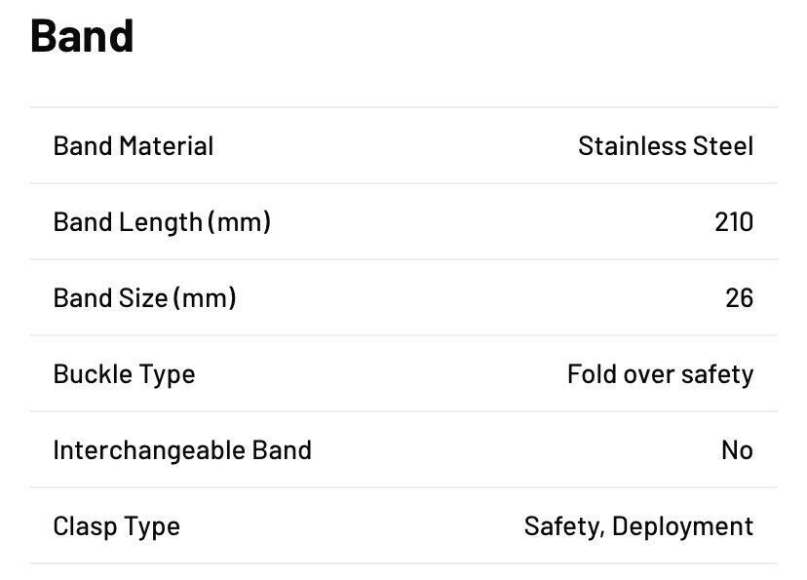Select the Band Length (mm) label
Viewport: 807px width, 580px height.
point(162,222)
